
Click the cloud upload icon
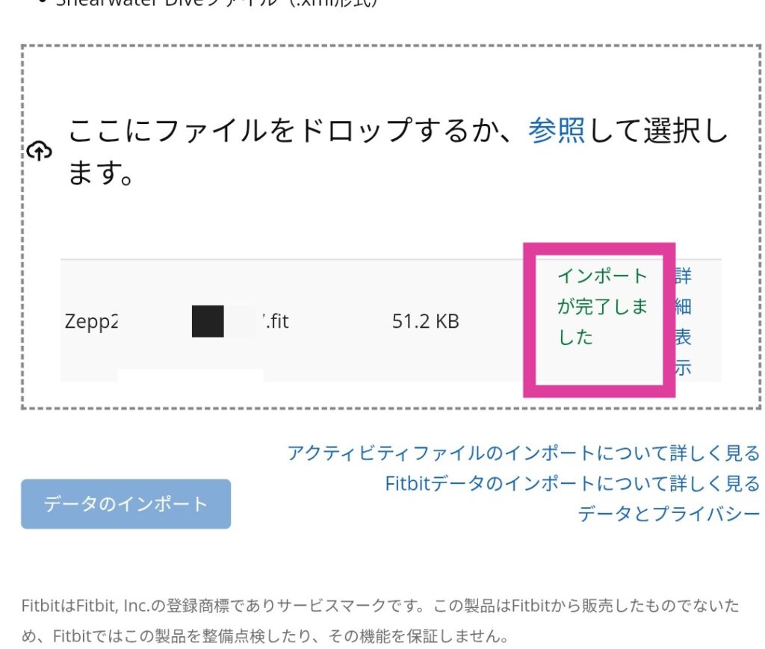pyautogui.click(x=39, y=151)
